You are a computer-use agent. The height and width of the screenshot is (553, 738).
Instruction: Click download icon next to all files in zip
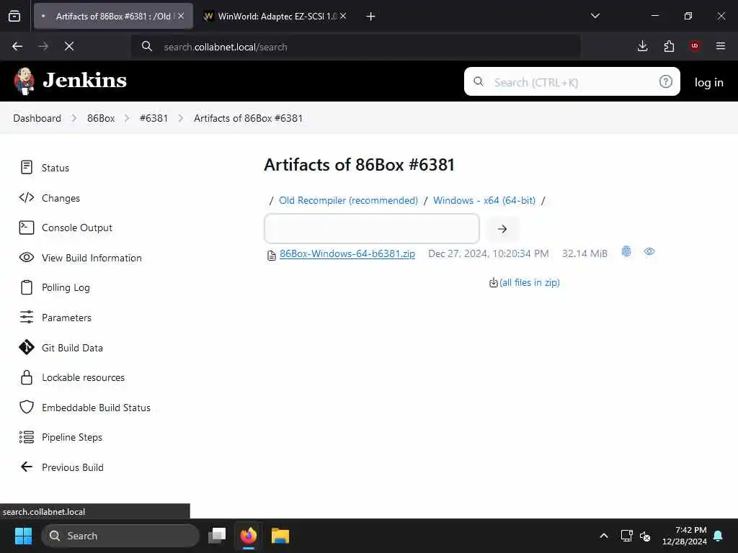tap(493, 282)
